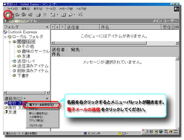184x140 pixels.
Task: Click the IME 般 conversion mode button
Action: pos(151,132)
